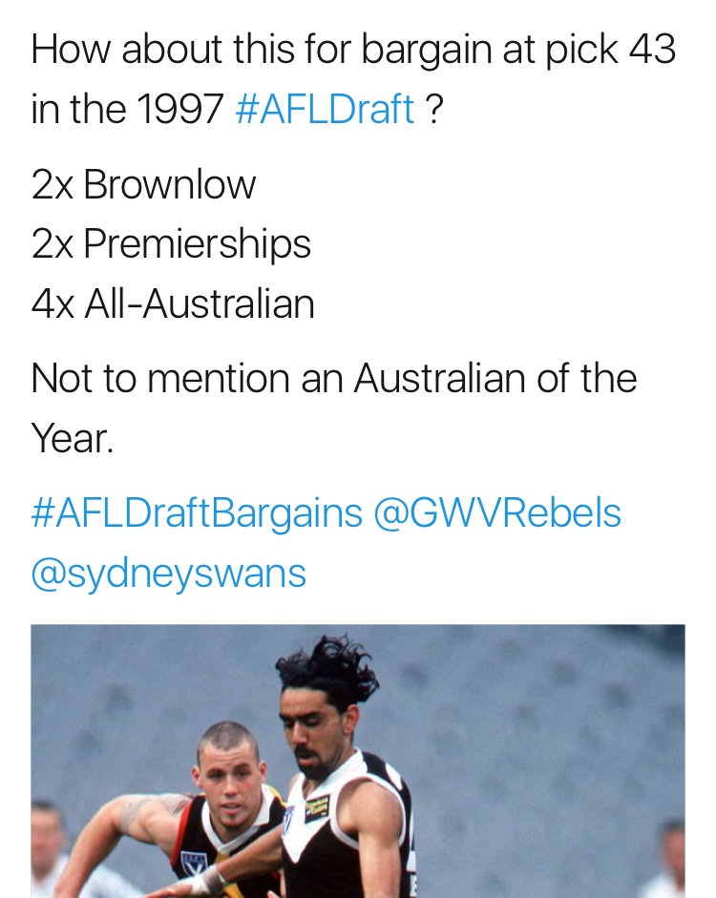Visit the @sydneyswans profile mention
The width and height of the screenshot is (716, 898).
coord(168,574)
